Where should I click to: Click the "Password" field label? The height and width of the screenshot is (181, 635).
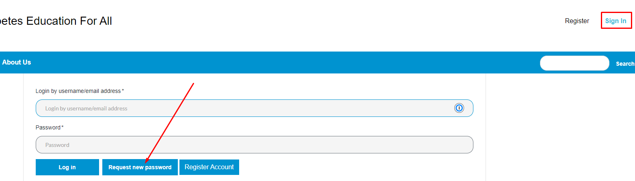coord(48,127)
